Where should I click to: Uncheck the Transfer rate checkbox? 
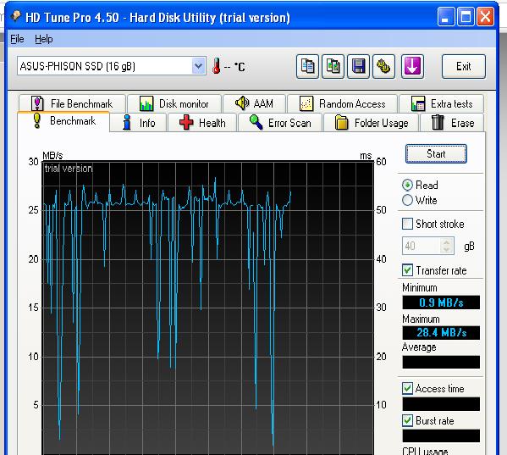tap(407, 270)
